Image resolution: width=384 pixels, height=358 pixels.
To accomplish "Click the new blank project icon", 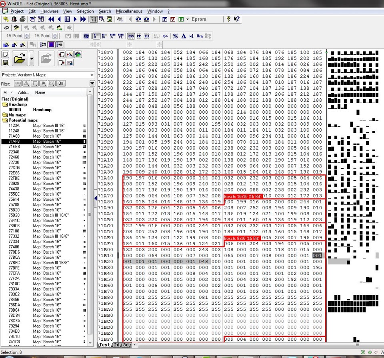I will (x=5, y=54).
